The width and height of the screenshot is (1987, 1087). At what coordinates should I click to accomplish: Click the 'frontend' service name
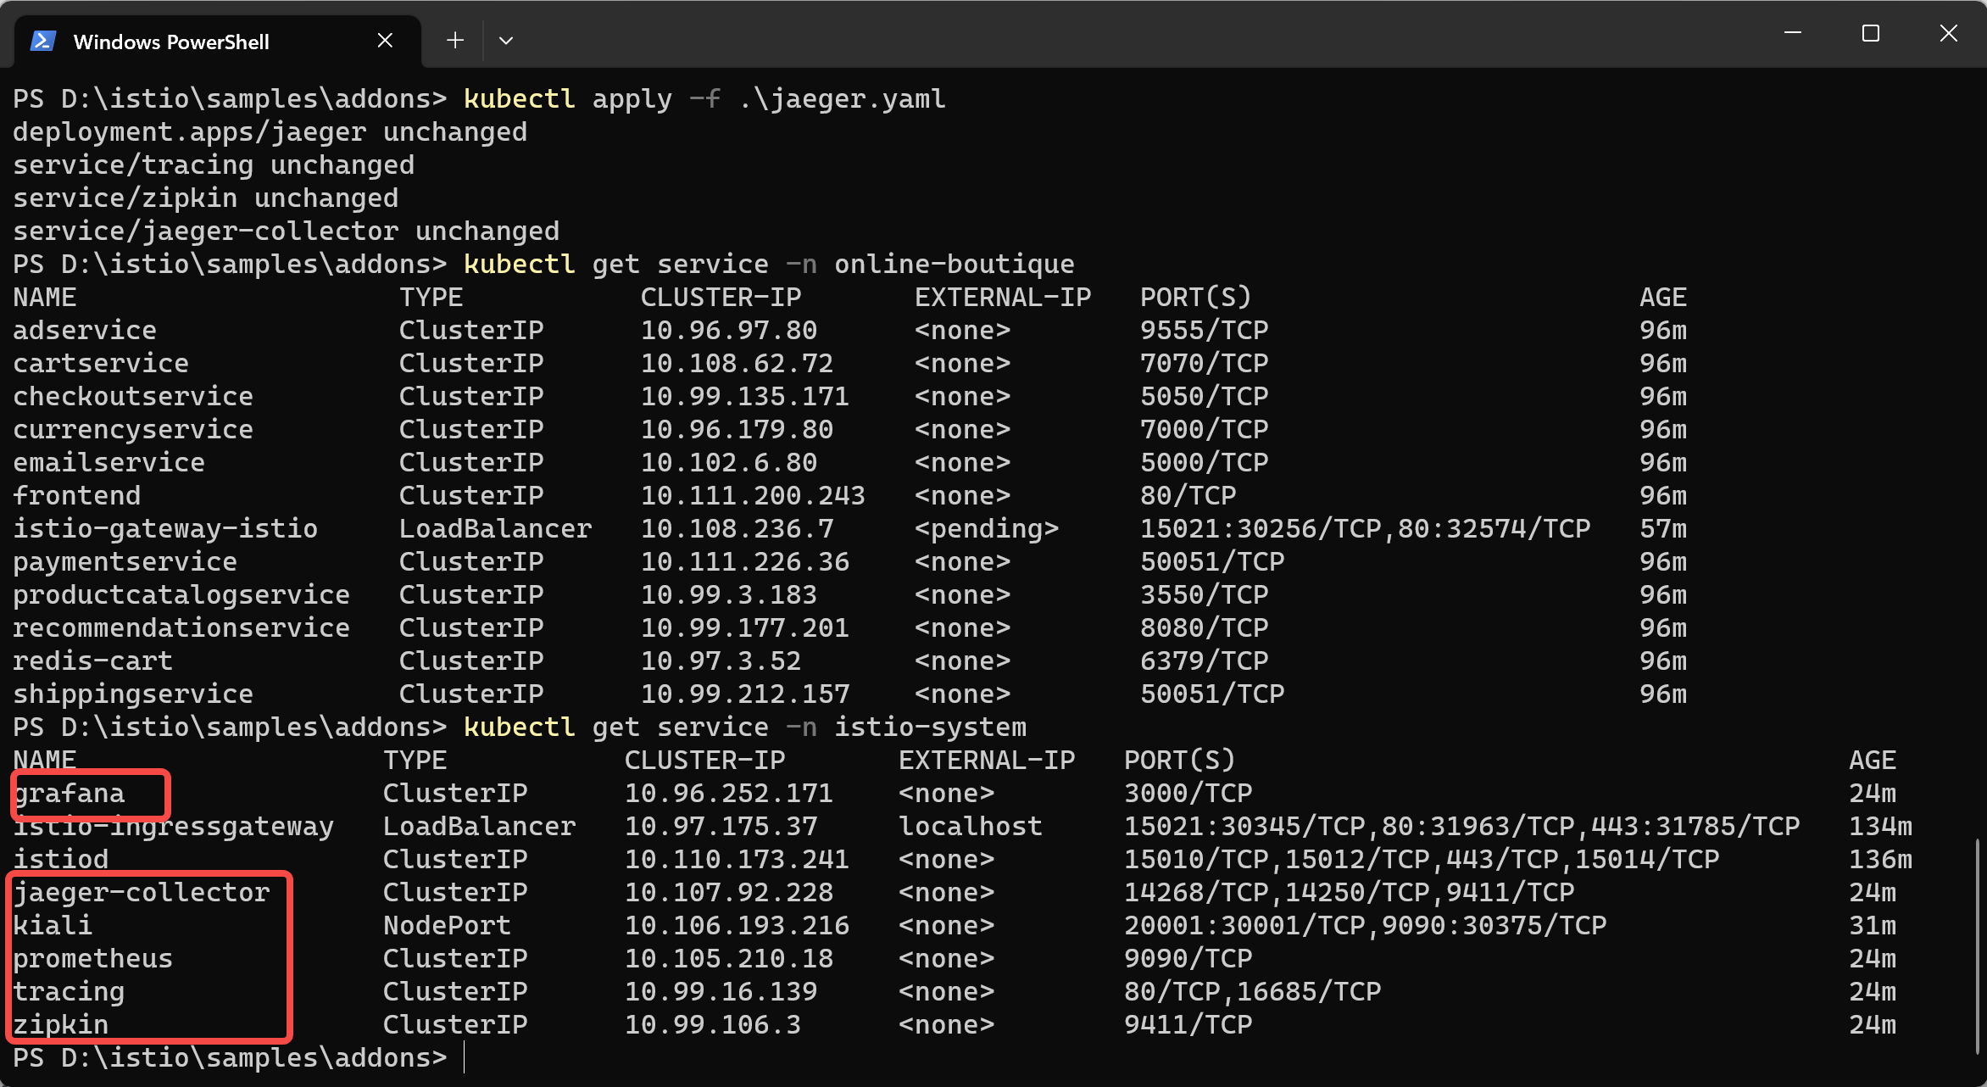tap(76, 496)
